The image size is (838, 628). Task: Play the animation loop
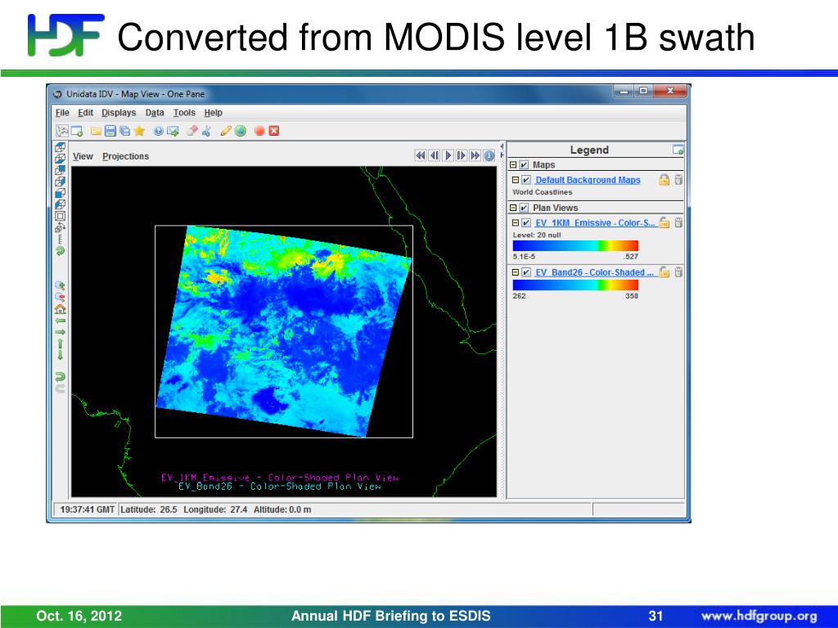click(x=448, y=155)
